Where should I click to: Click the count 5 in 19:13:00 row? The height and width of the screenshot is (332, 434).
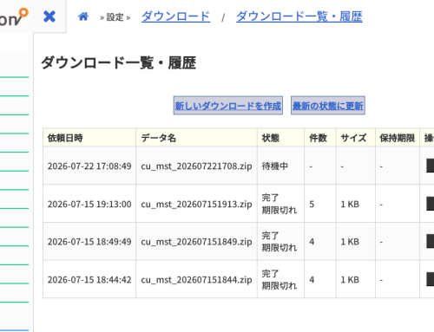coord(312,205)
